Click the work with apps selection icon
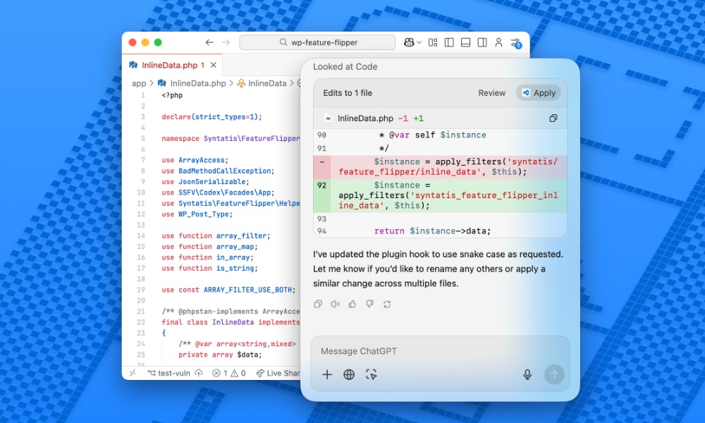The width and height of the screenshot is (705, 423). pyautogui.click(x=372, y=374)
